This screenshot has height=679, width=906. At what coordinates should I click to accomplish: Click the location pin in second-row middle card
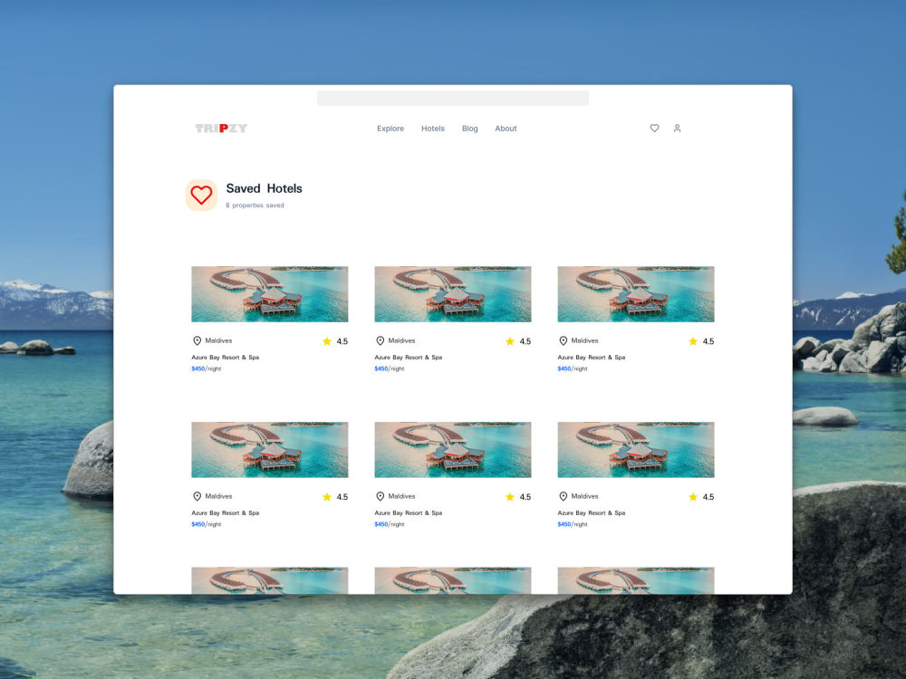381,496
